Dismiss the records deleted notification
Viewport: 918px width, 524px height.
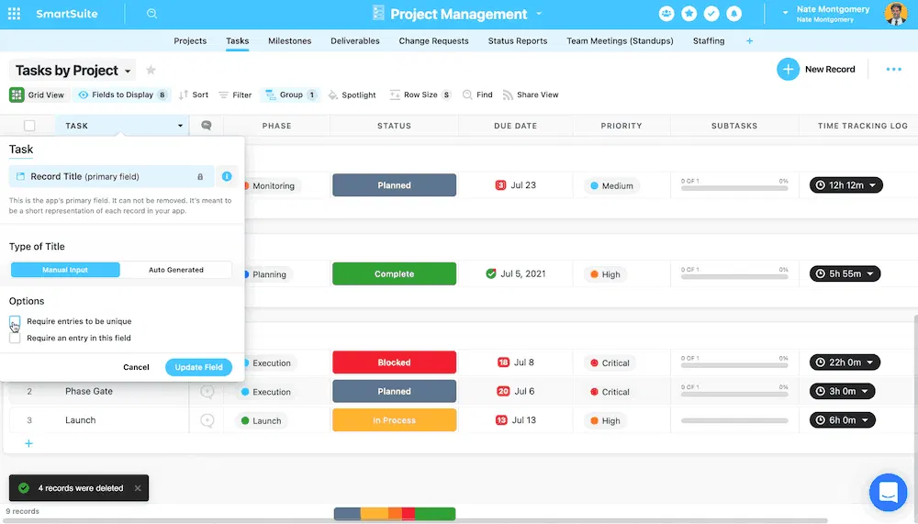138,487
